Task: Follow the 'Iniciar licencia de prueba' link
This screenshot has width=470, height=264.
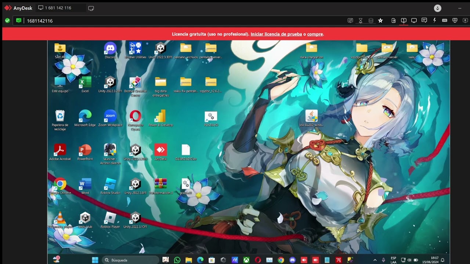Action: coord(276,34)
